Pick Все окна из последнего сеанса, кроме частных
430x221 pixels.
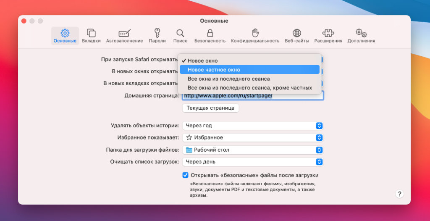[x=249, y=88]
